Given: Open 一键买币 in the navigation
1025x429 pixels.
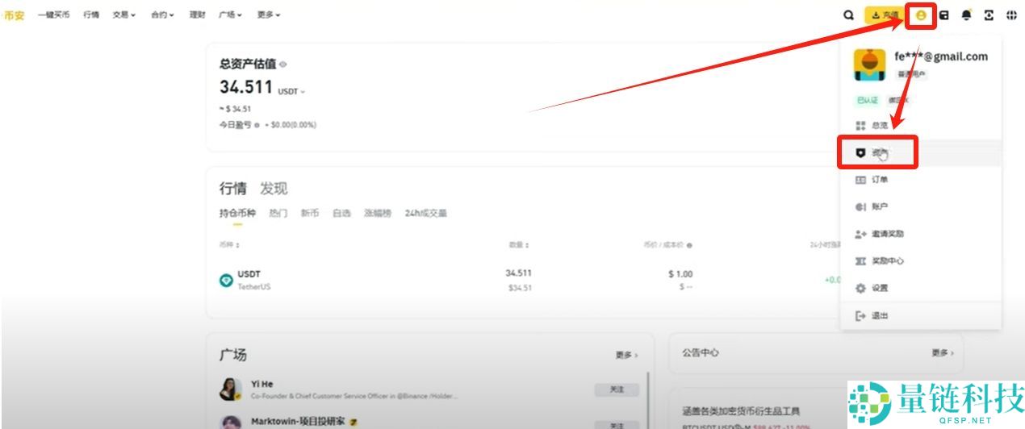Looking at the screenshot, I should (54, 15).
